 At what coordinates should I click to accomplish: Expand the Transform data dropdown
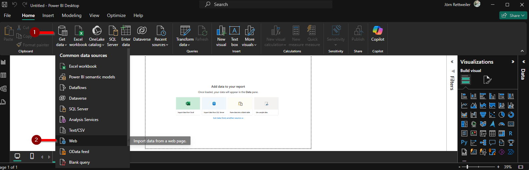[x=185, y=36]
